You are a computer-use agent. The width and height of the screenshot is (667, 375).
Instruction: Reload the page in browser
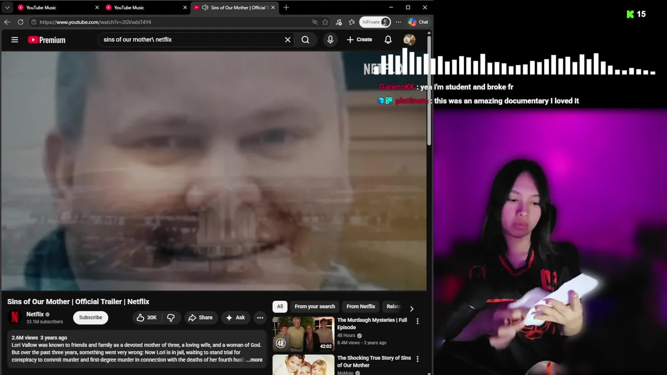[x=20, y=22]
